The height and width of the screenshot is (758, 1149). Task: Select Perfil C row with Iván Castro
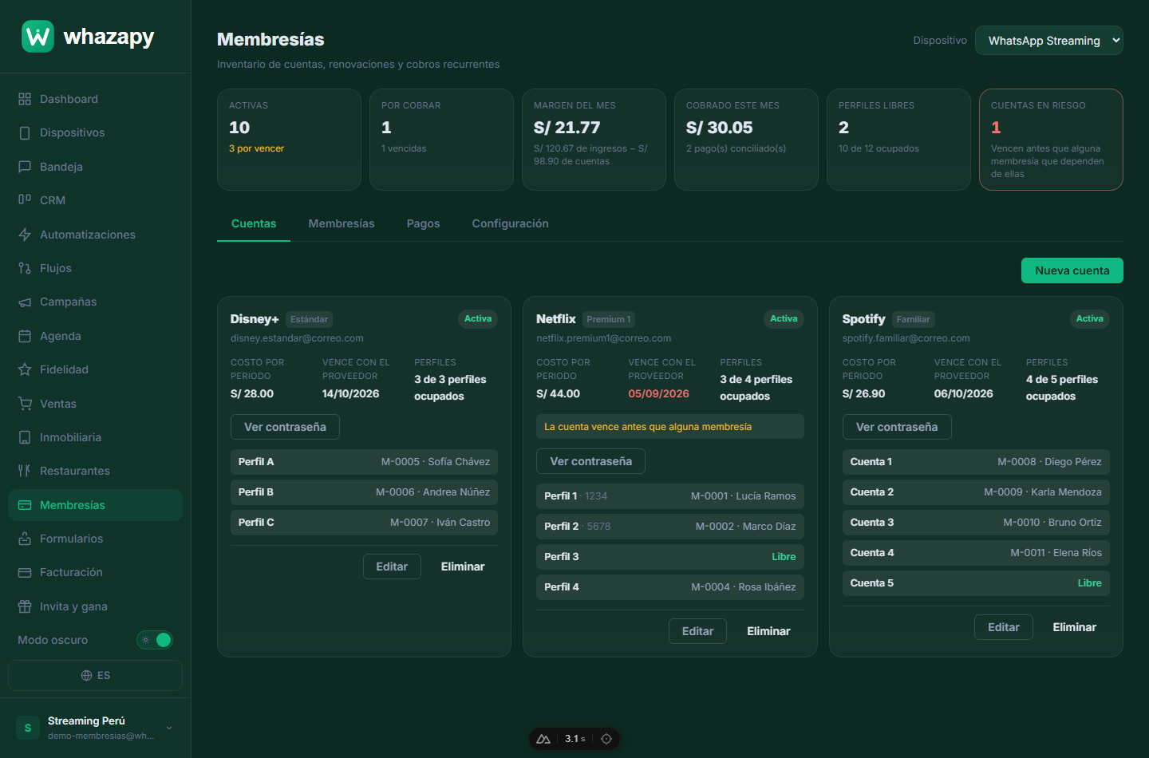pyautogui.click(x=364, y=523)
